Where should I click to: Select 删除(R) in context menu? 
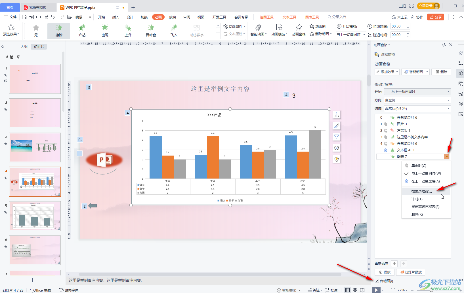tap(426, 215)
